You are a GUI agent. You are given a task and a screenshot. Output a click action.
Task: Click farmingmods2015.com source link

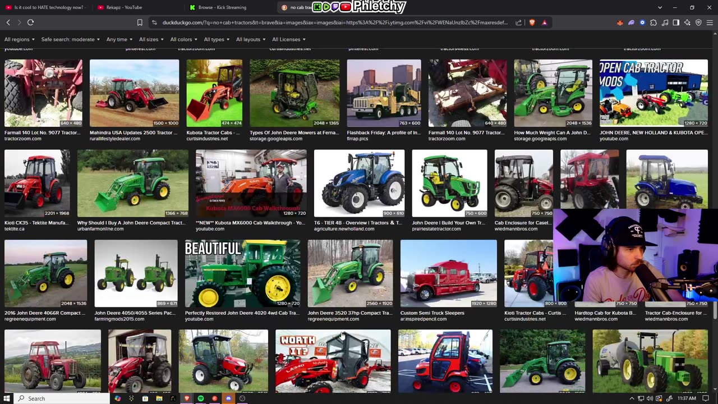tap(119, 319)
